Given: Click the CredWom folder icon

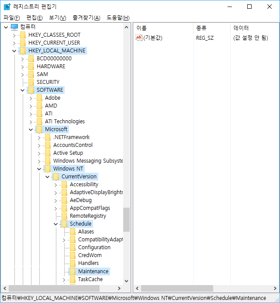Looking at the screenshot, I should coord(73,255).
